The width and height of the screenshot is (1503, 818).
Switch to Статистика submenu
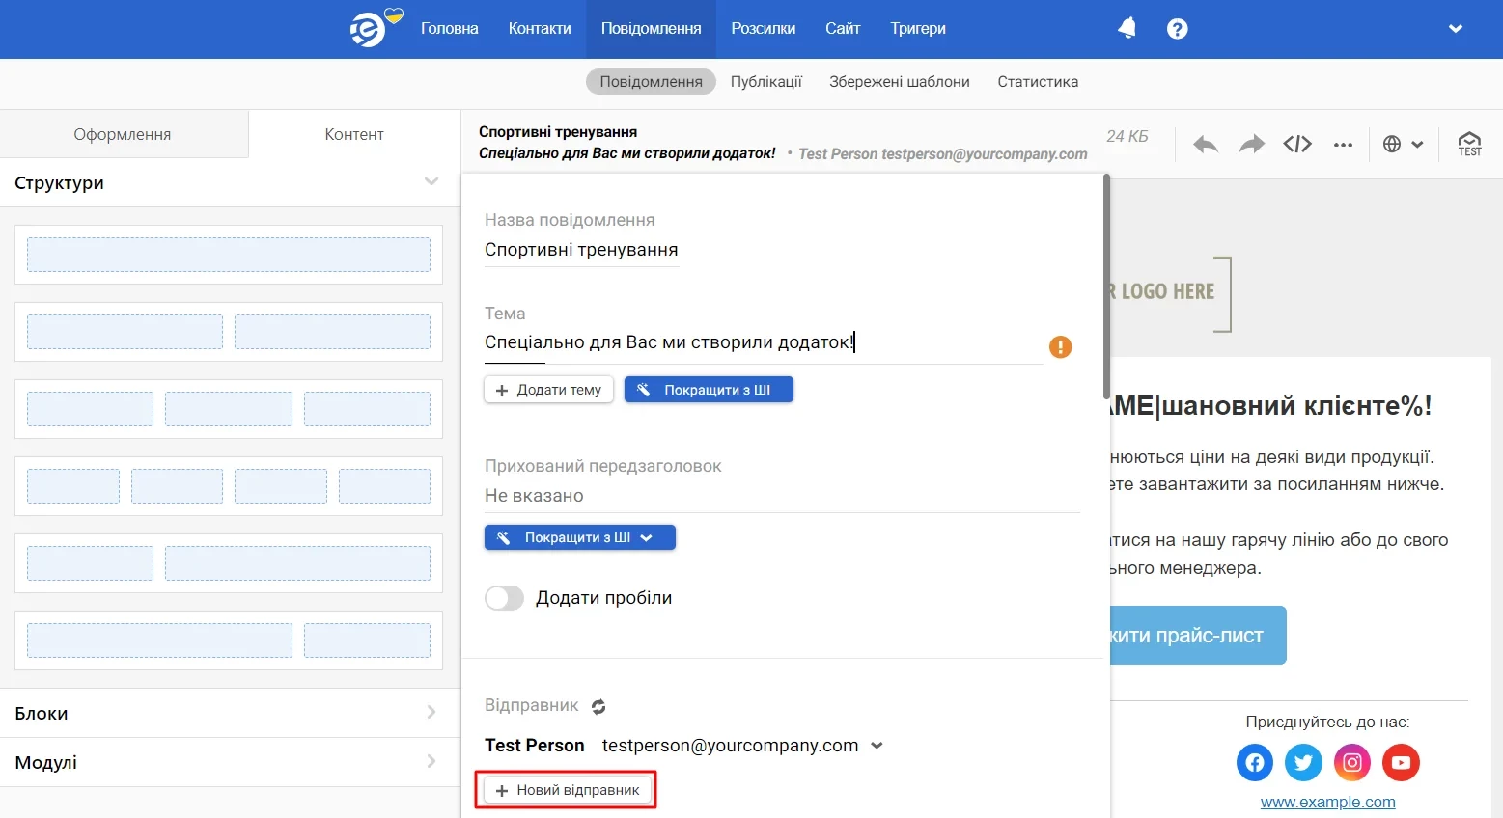click(1038, 82)
